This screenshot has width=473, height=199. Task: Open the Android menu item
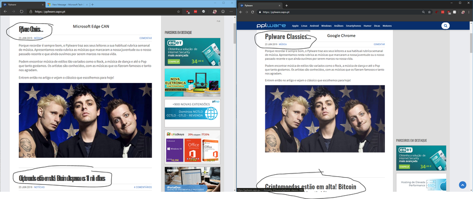click(314, 26)
